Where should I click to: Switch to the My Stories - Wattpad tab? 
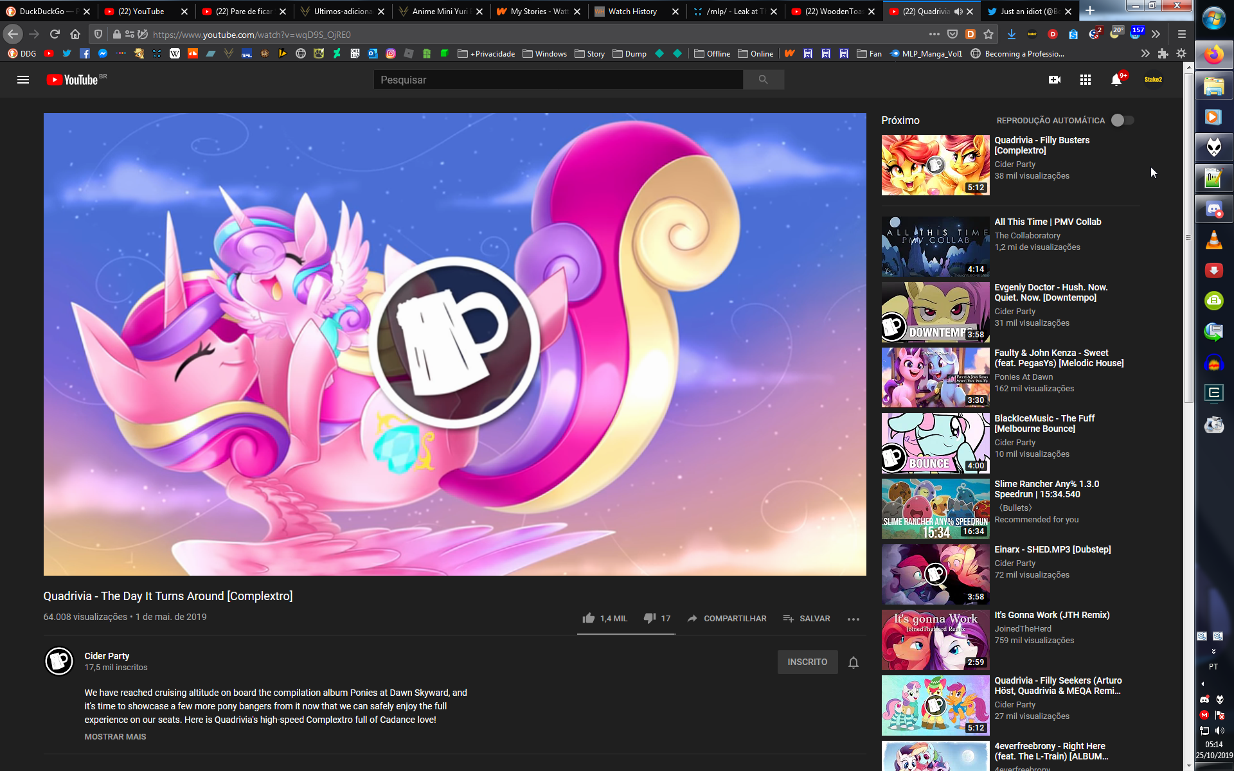(537, 12)
